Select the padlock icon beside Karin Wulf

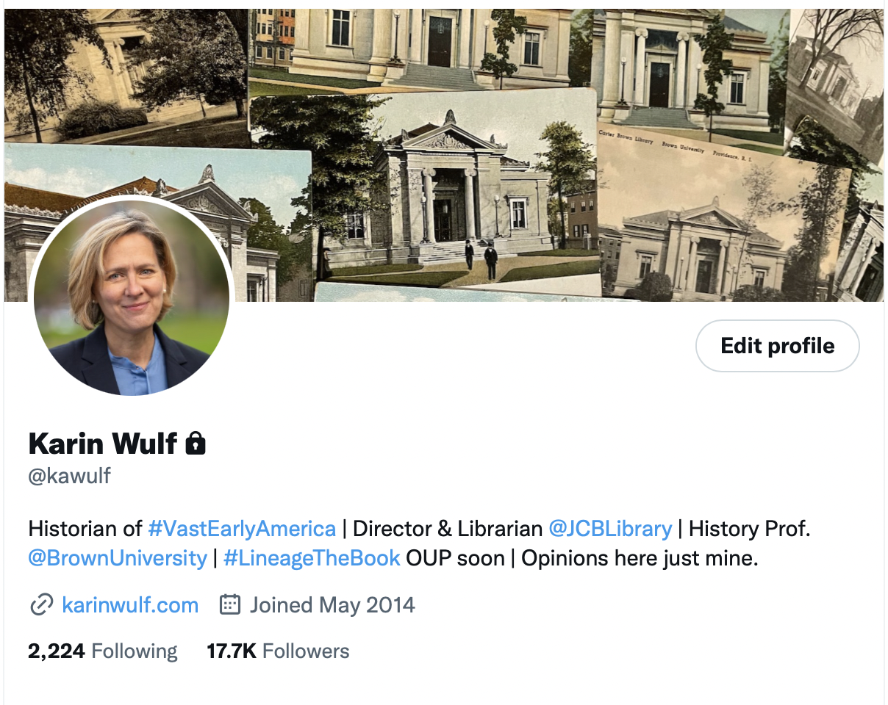(x=195, y=444)
